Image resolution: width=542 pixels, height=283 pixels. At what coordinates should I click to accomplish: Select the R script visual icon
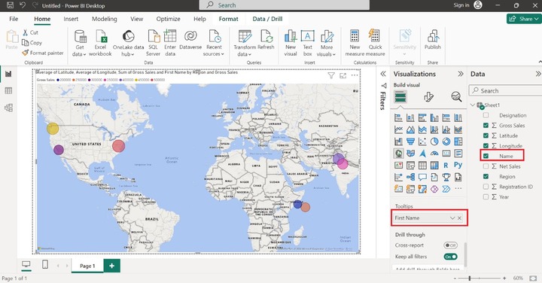point(446,165)
